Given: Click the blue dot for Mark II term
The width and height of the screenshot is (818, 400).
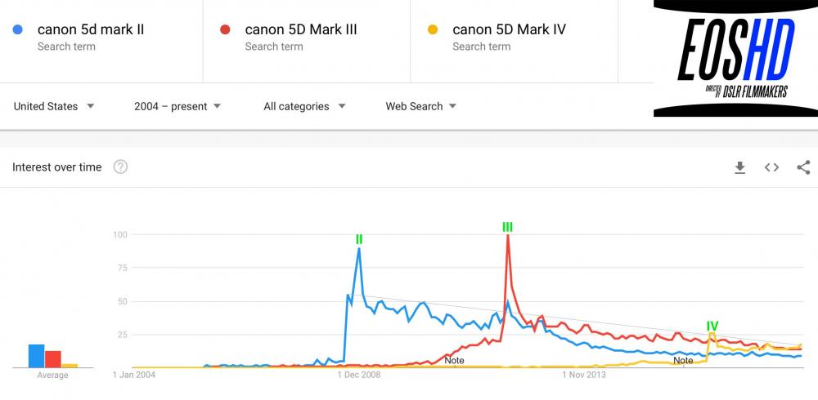Looking at the screenshot, I should [19, 30].
